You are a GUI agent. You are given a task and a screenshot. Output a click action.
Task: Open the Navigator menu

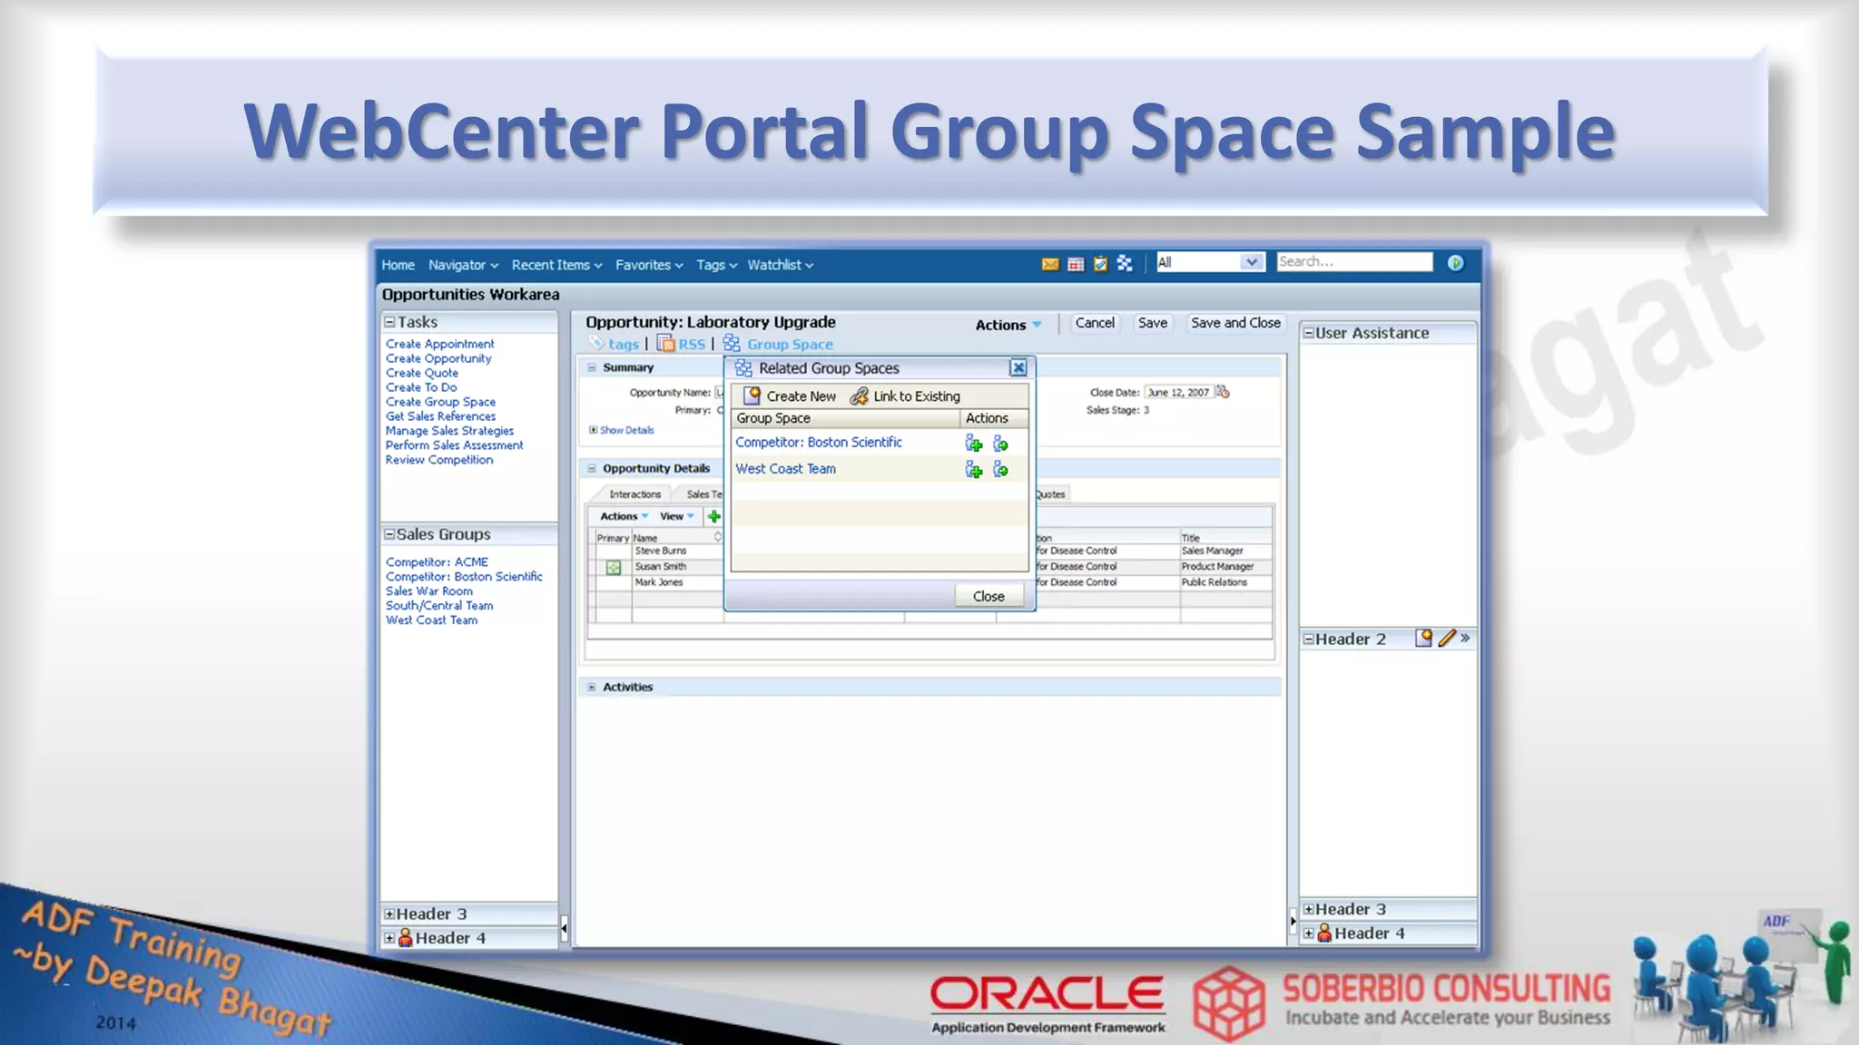pyautogui.click(x=463, y=265)
